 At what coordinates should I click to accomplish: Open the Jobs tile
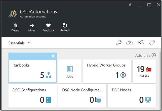pos(70,71)
